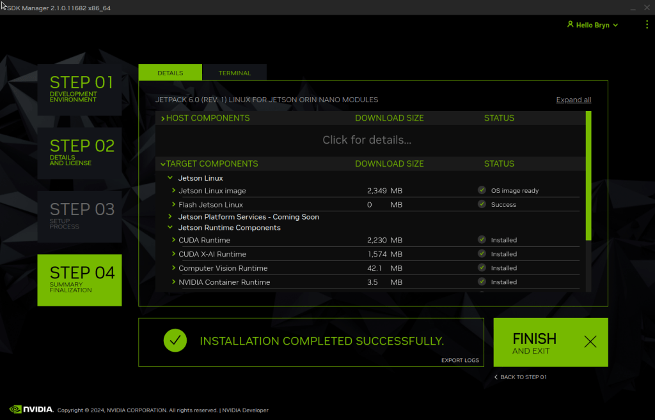
Task: Click the three-dot options menu icon
Action: click(x=647, y=25)
